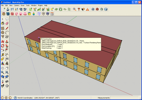Click the dark shaded X-ray cube icon

coord(48,14)
